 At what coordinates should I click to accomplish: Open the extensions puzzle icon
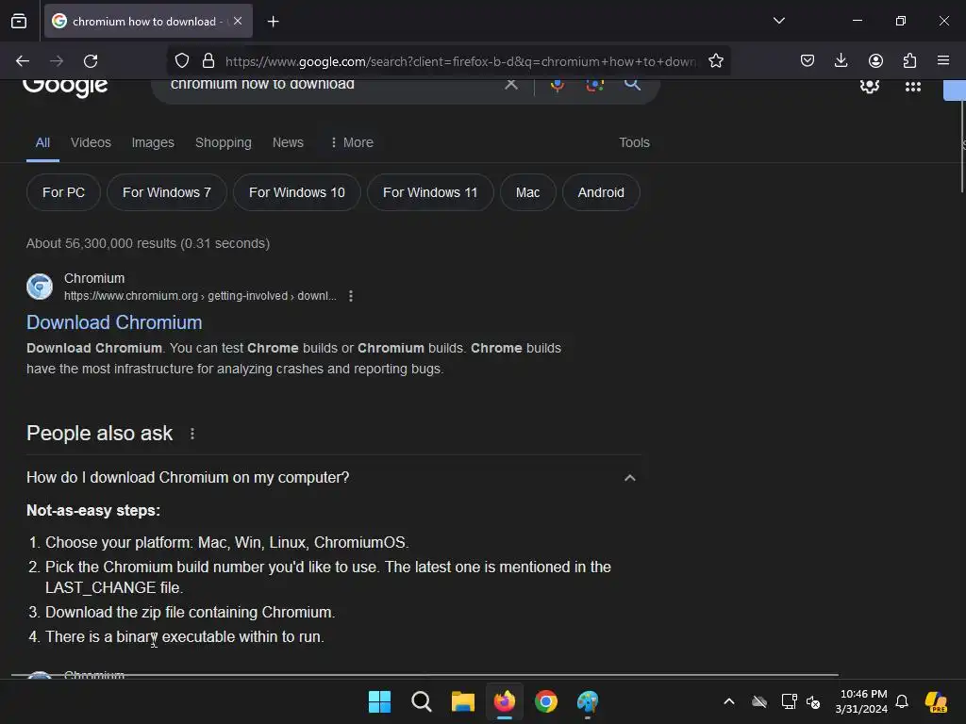click(x=909, y=61)
